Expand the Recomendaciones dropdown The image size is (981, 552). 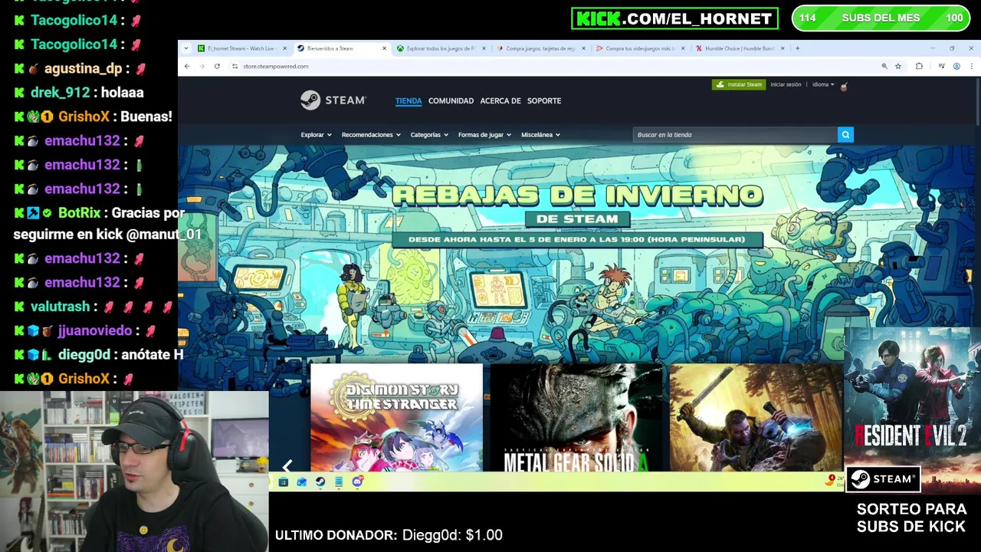(371, 135)
